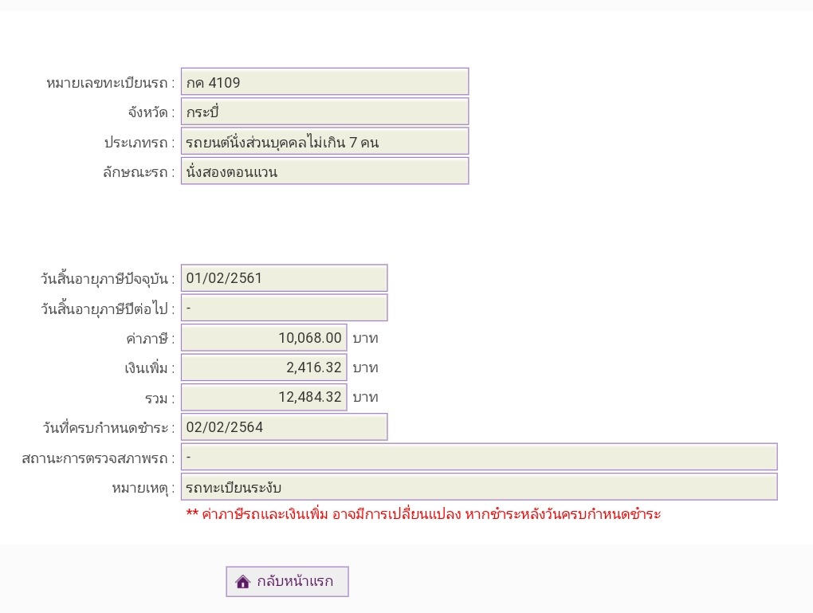Click the รวม total 12,484.32 field
Image resolution: width=813 pixels, height=613 pixels.
tap(264, 397)
